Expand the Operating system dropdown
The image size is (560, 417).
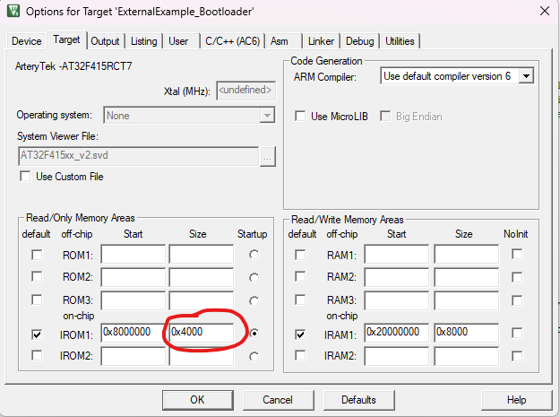[x=266, y=116]
